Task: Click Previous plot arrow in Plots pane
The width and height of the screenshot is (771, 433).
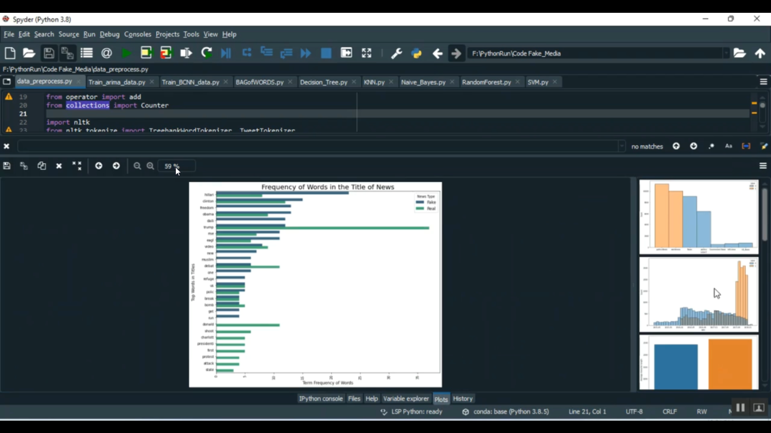Action: pos(99,166)
